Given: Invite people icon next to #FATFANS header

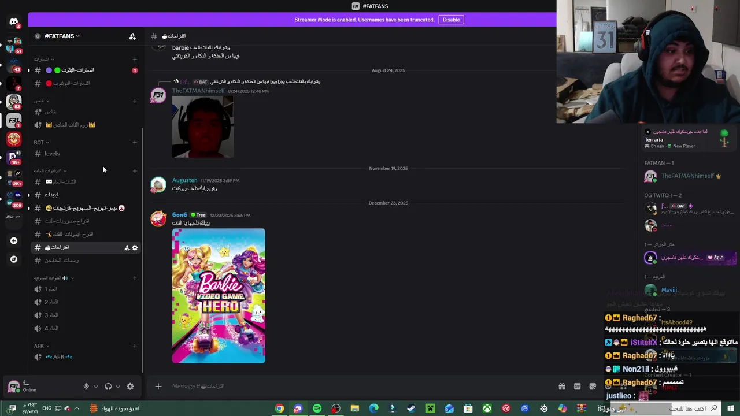Looking at the screenshot, I should pyautogui.click(x=132, y=36).
